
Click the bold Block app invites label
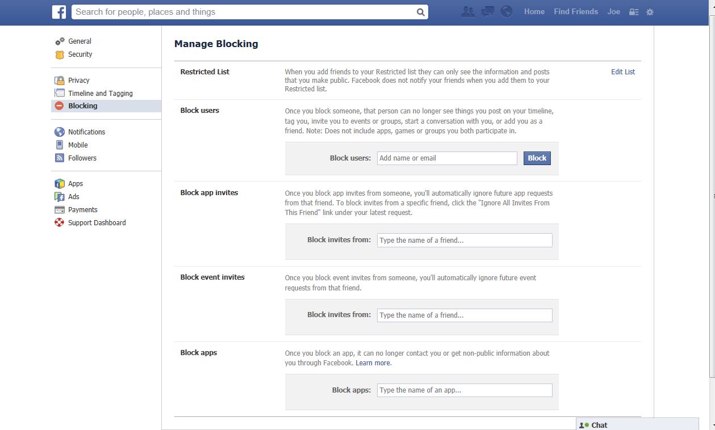209,193
